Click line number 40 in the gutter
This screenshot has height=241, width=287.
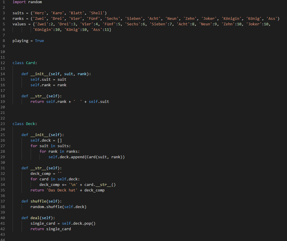[3, 218]
